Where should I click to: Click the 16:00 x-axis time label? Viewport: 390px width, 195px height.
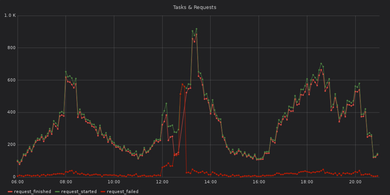(x=258, y=182)
